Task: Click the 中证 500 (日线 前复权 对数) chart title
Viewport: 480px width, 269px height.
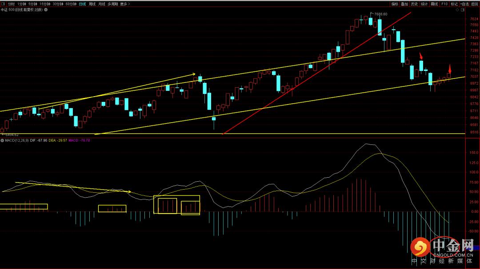Action: point(22,10)
